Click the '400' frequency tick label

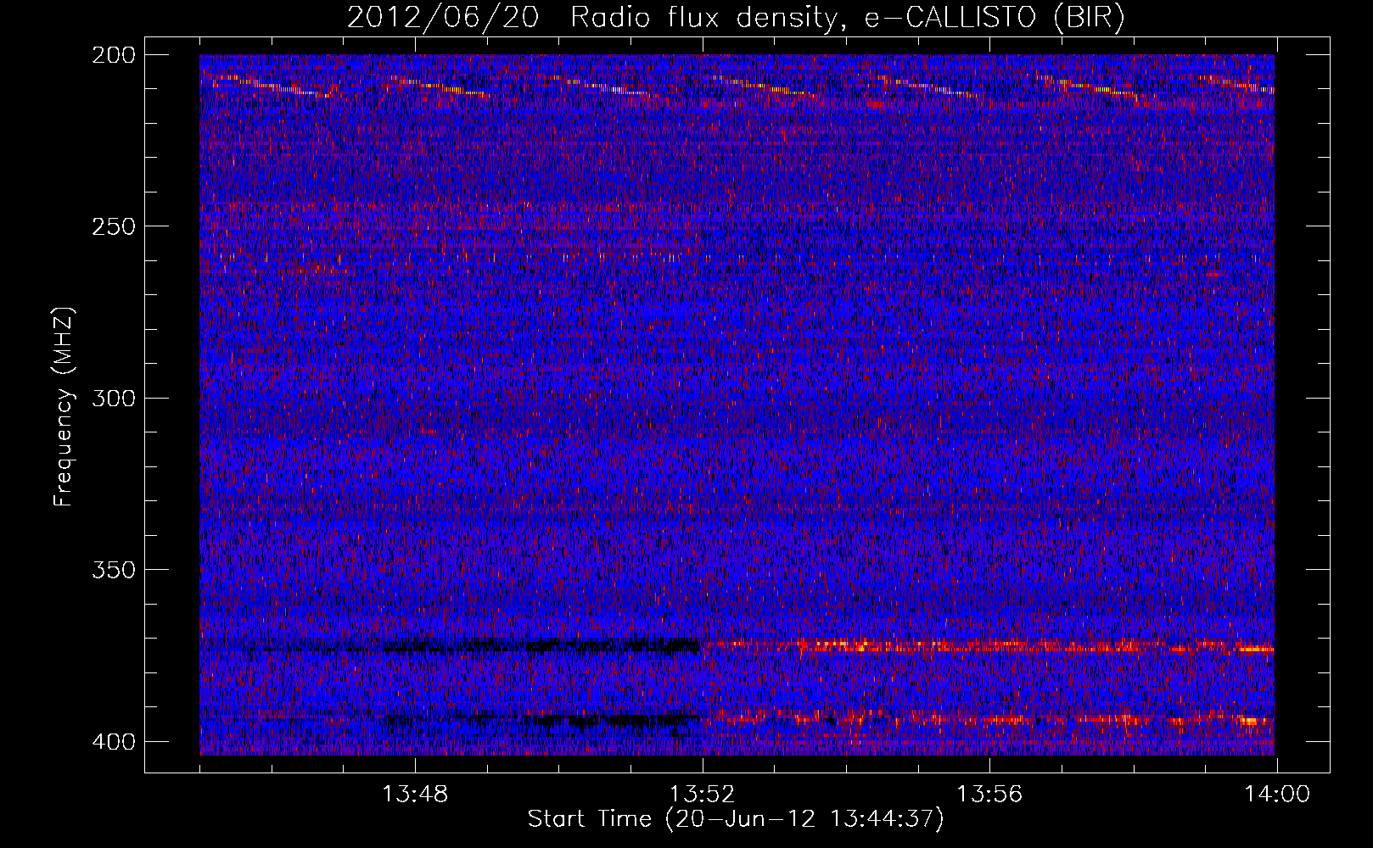coord(113,741)
